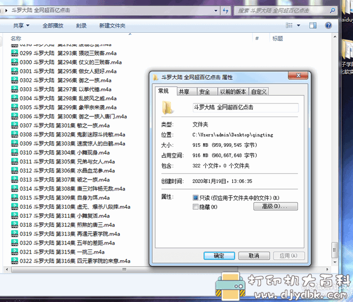Click icon of file 0306 第300集
353x302 pixels.
[x=15, y=116]
